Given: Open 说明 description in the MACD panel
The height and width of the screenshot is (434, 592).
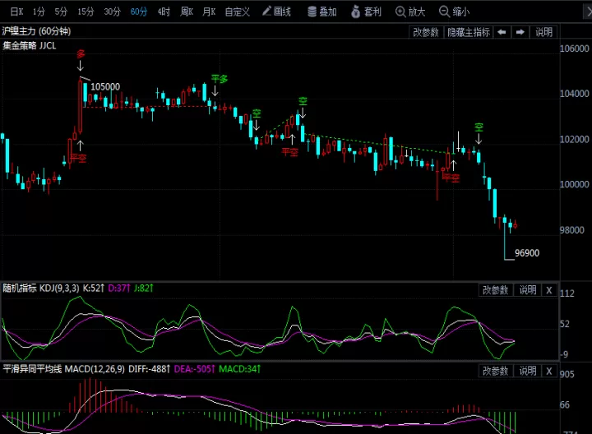Looking at the screenshot, I should click(527, 371).
